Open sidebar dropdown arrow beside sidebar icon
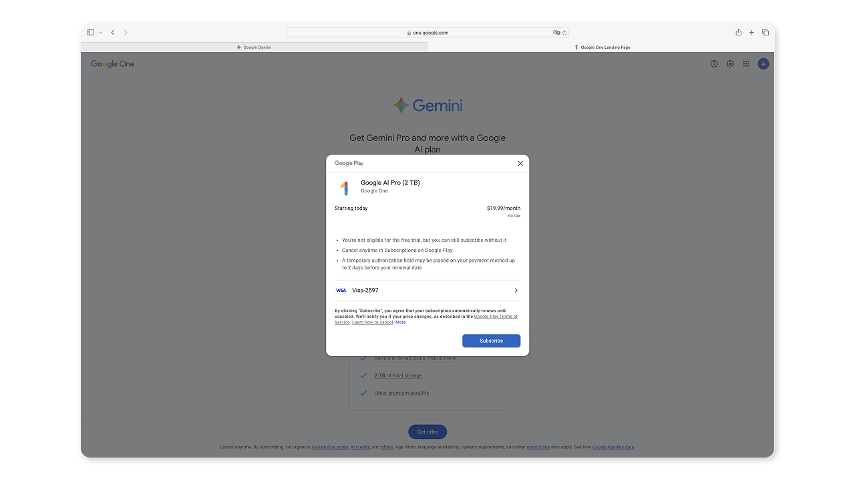This screenshot has height=481, width=855. [101, 32]
